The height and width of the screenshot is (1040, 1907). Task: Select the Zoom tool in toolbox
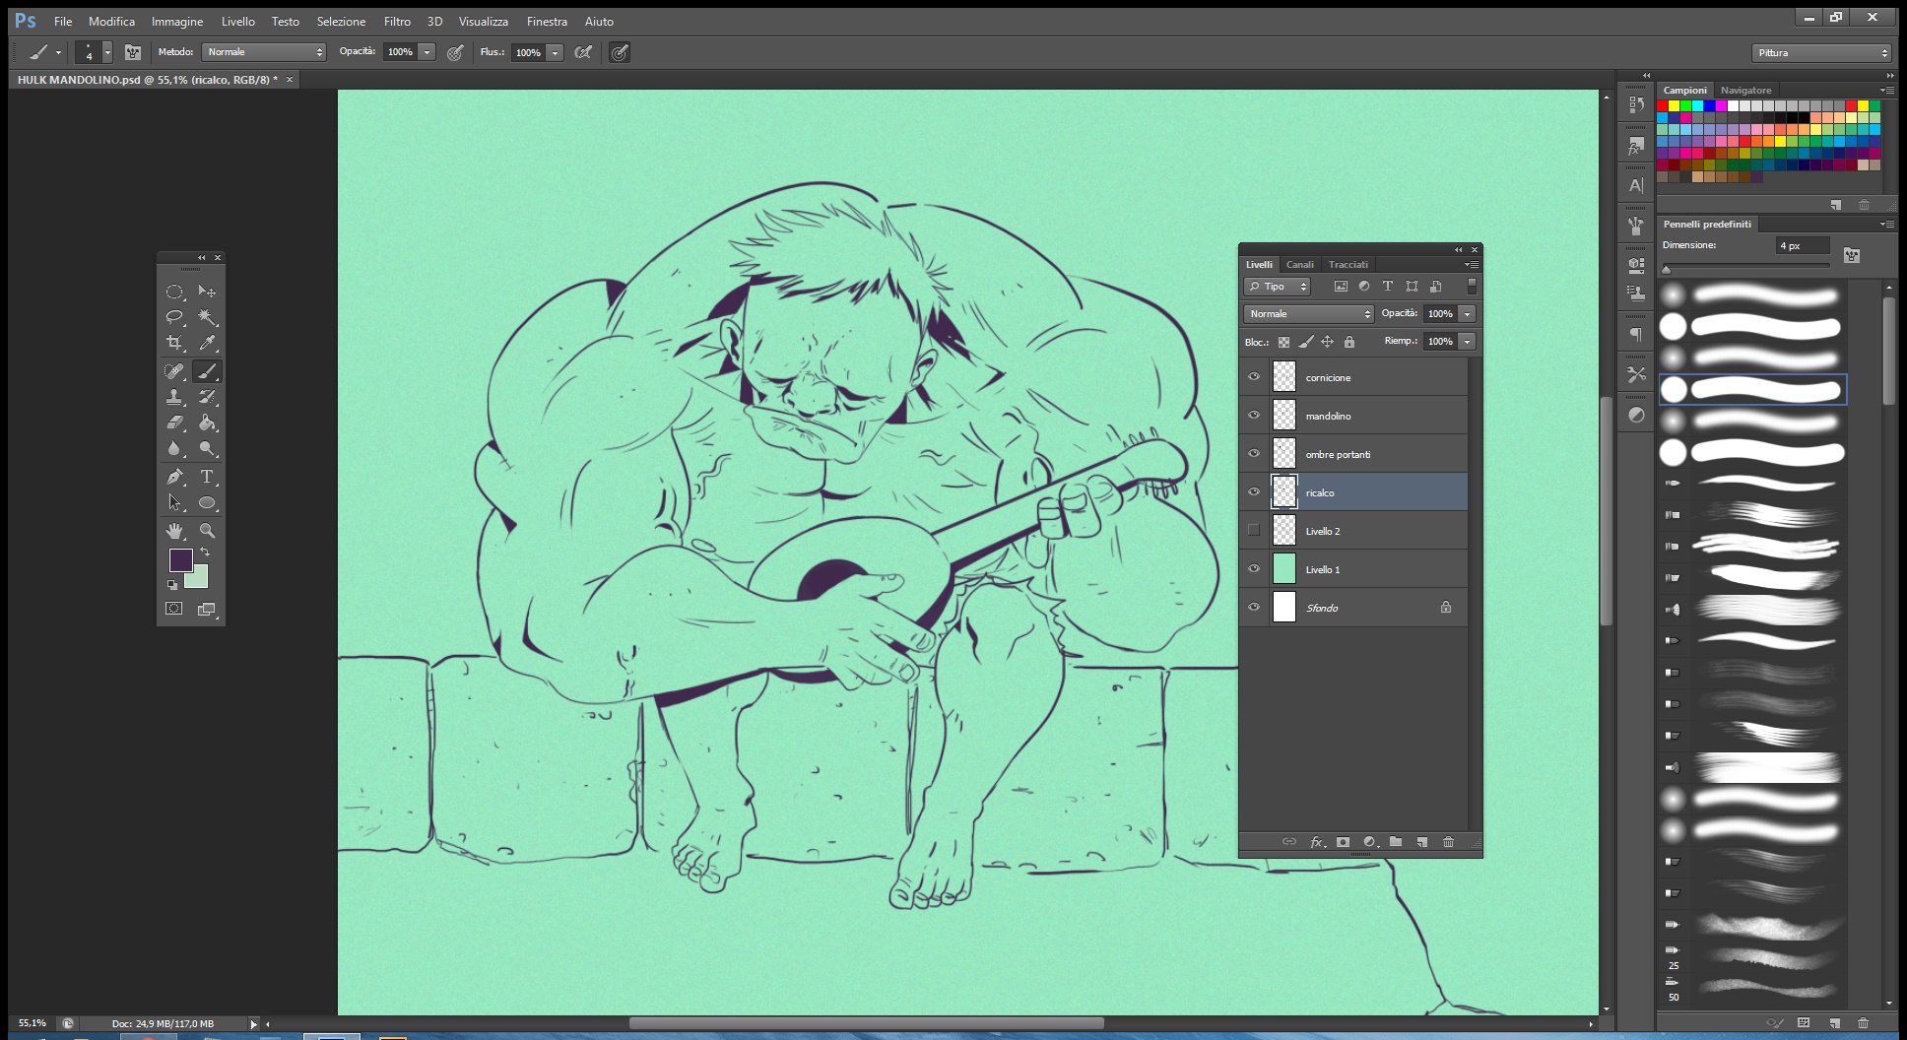tap(207, 531)
